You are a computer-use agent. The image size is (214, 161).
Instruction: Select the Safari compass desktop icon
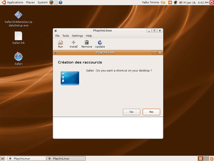(18, 57)
